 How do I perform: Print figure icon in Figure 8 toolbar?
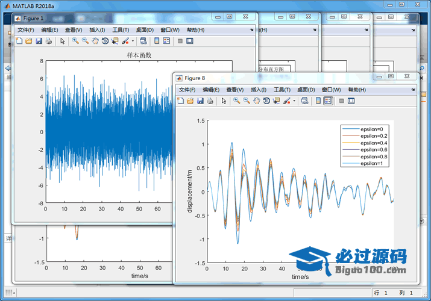pyautogui.click(x=210, y=101)
